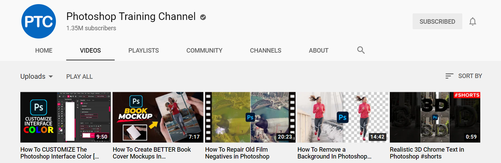The width and height of the screenshot is (501, 163).
Task: Open 'Realistic 3D Chrome Text' title link
Action: click(x=427, y=153)
